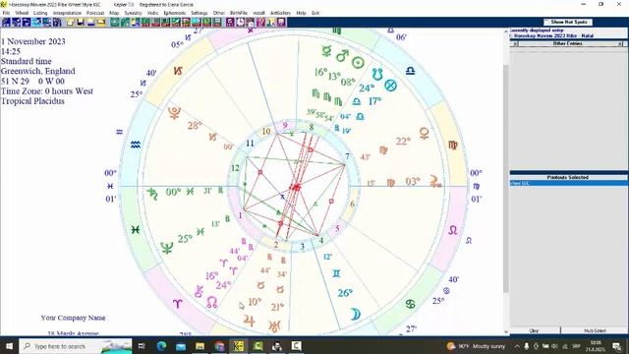Open the notification center icon
629x354 pixels.
616,346
